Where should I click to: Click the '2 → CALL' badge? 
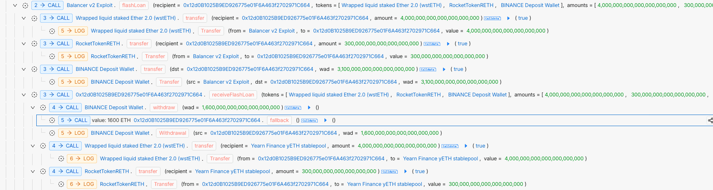(47, 5)
